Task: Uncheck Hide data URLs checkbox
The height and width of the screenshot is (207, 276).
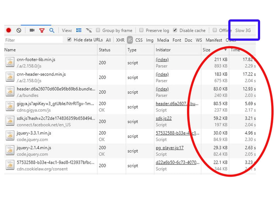Action: pyautogui.click(x=69, y=40)
